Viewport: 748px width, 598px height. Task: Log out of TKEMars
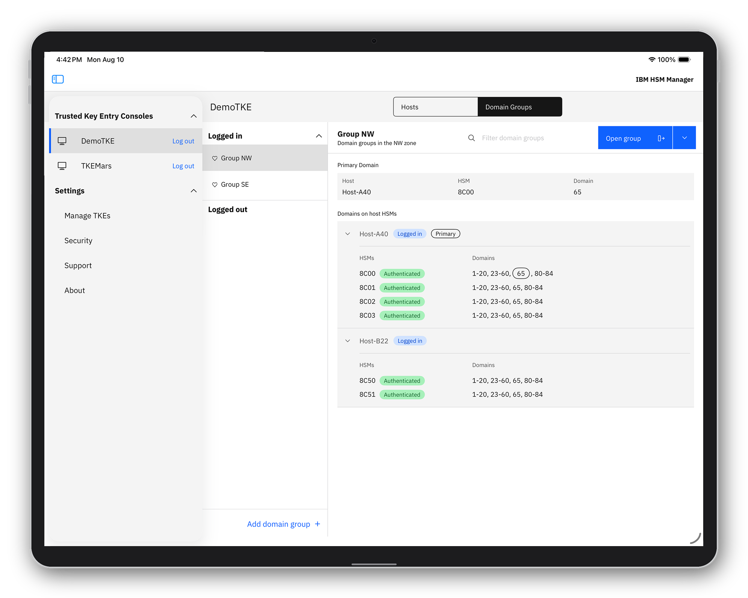(x=183, y=166)
